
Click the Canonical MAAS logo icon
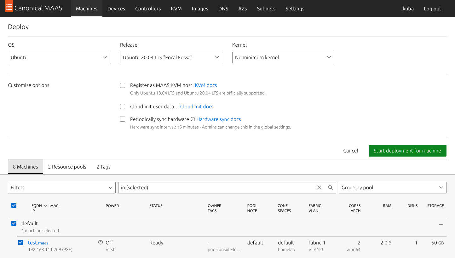(x=9, y=6)
